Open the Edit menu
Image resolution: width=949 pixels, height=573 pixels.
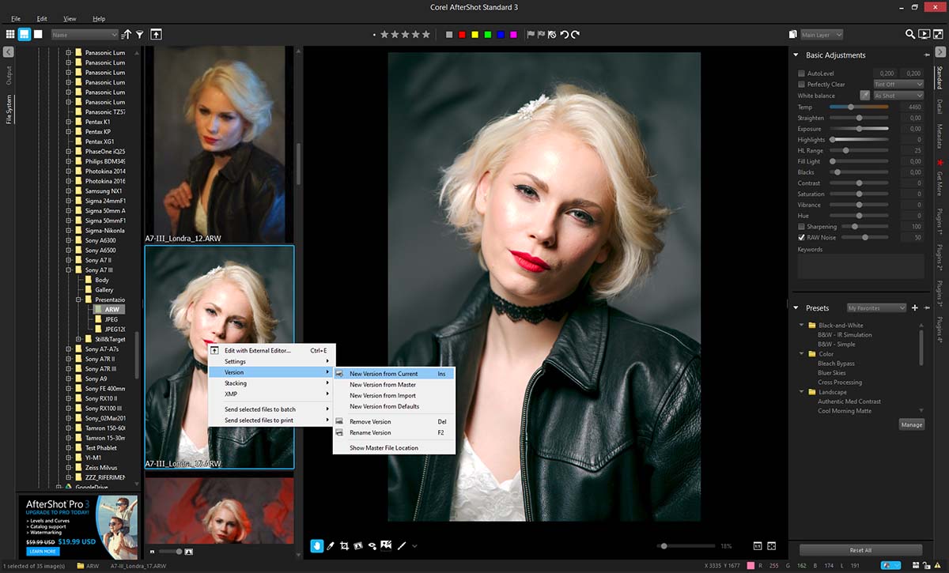click(42, 18)
